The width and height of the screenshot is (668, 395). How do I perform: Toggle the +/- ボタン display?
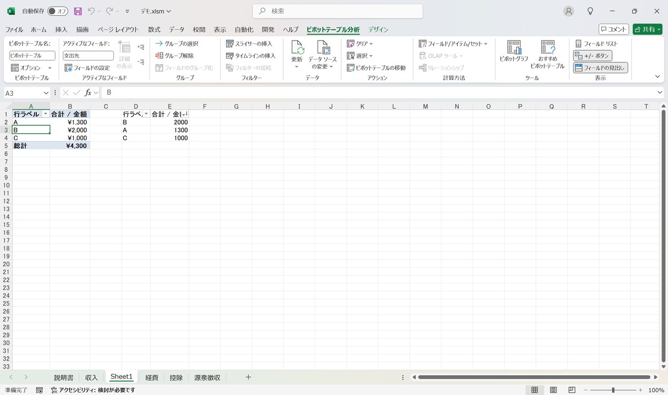coord(592,56)
